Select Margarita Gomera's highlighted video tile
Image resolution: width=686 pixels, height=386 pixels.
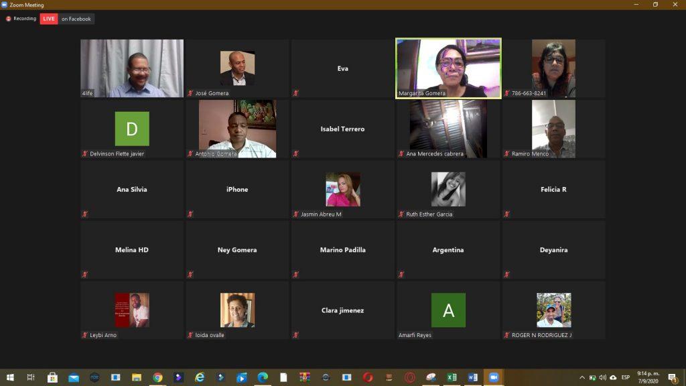coord(448,68)
